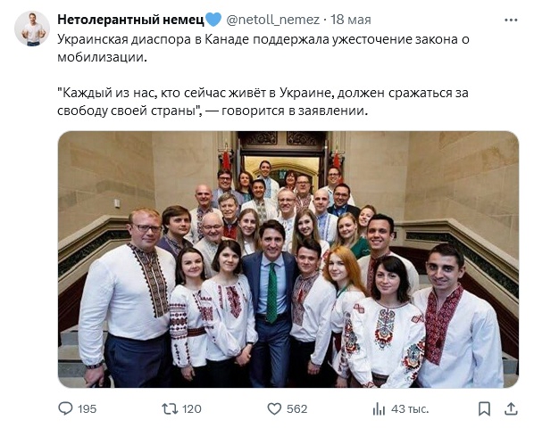Click the first paragraph about Украинская диаспора

tap(263, 48)
